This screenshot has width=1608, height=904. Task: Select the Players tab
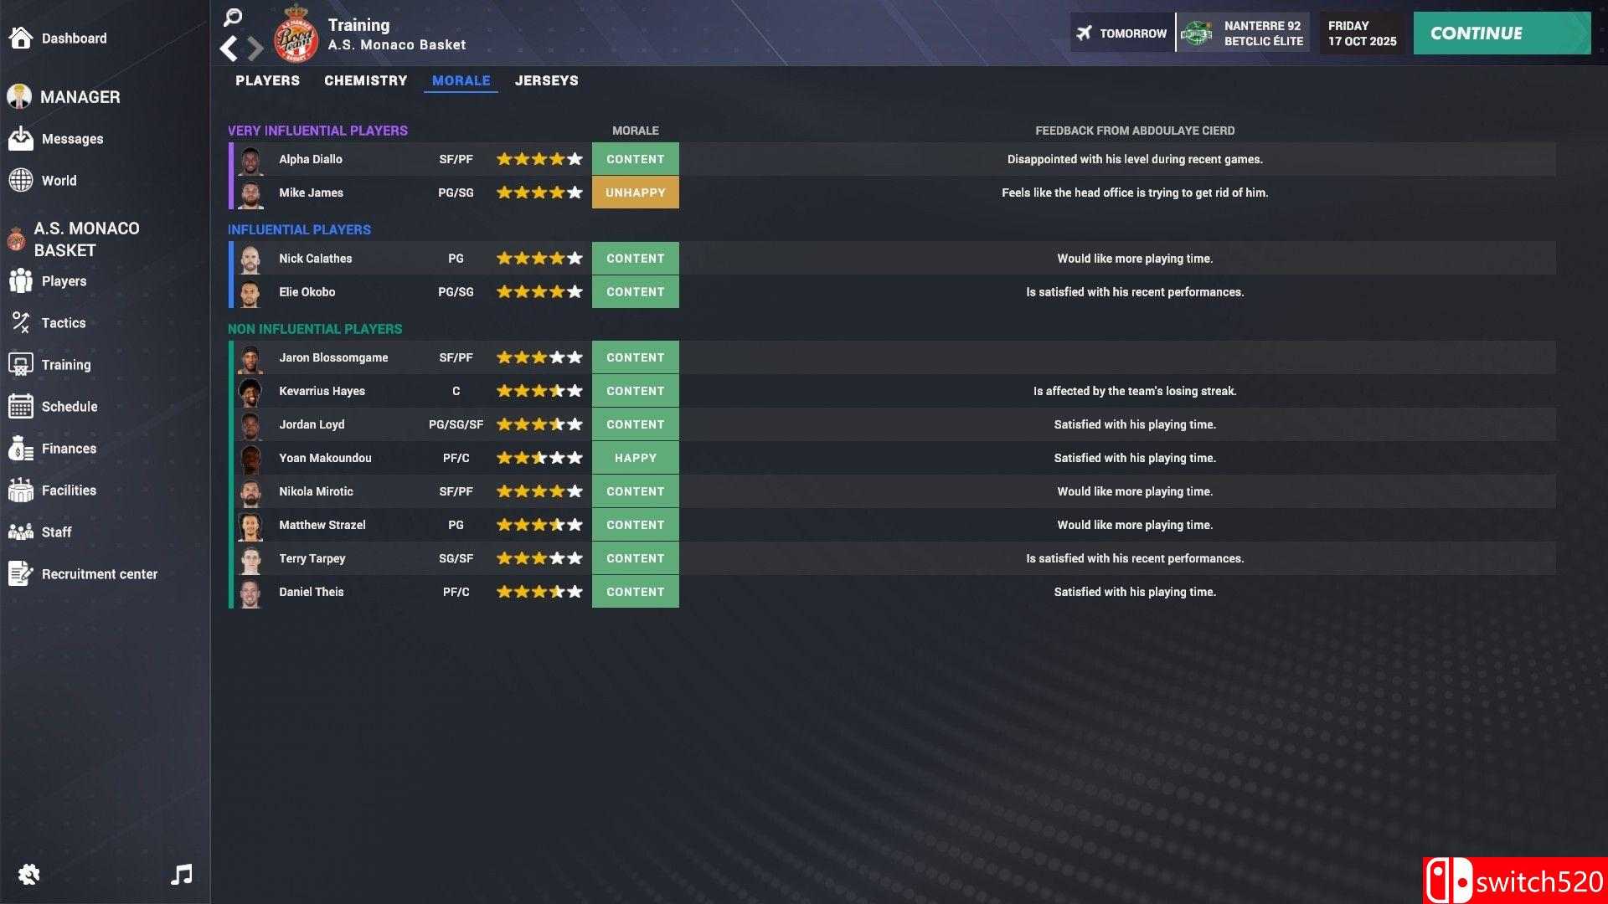[x=267, y=80]
